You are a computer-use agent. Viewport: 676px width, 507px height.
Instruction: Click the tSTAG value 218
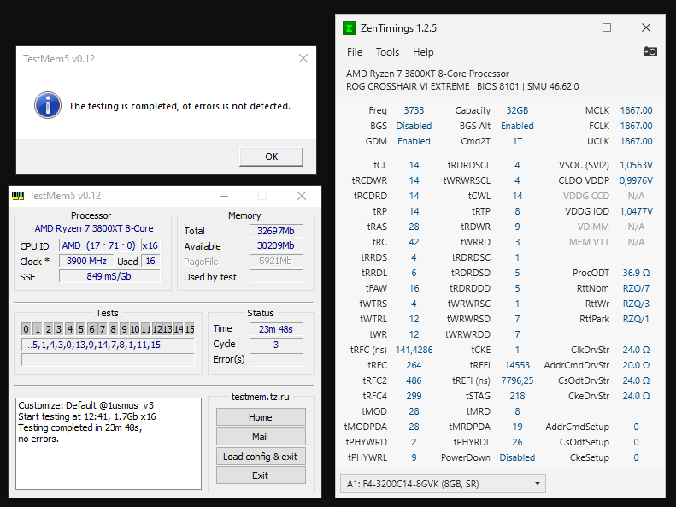[x=517, y=396]
